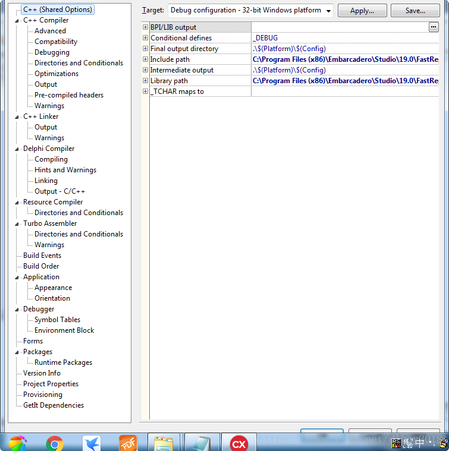This screenshot has width=449, height=451.
Task: Expand the Final output directory row
Action: click(x=145, y=49)
